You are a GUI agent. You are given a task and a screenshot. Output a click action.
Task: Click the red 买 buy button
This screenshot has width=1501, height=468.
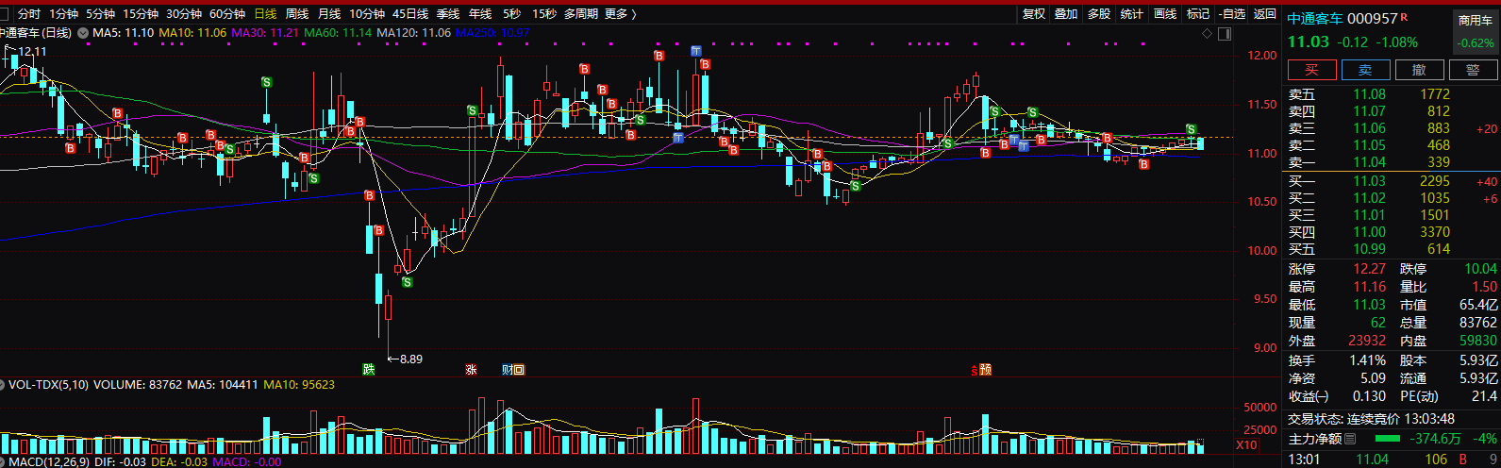tap(1310, 70)
